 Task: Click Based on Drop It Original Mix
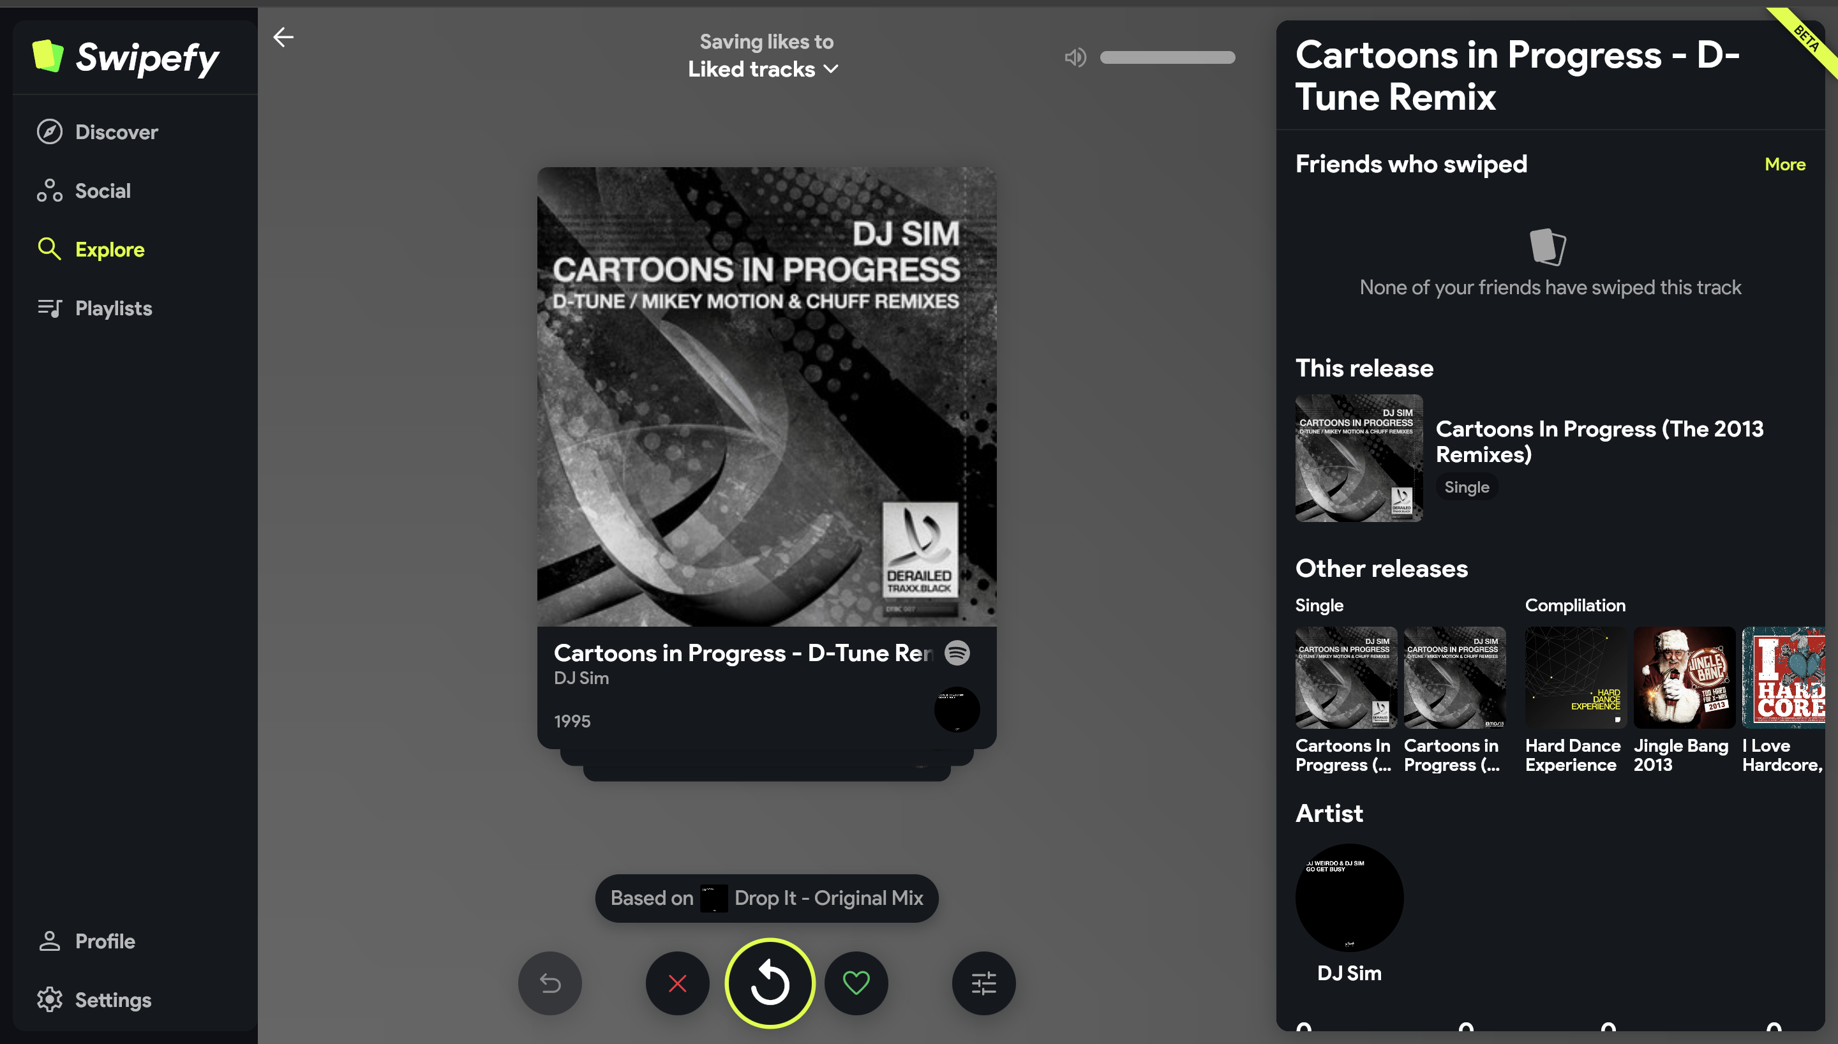(x=766, y=898)
